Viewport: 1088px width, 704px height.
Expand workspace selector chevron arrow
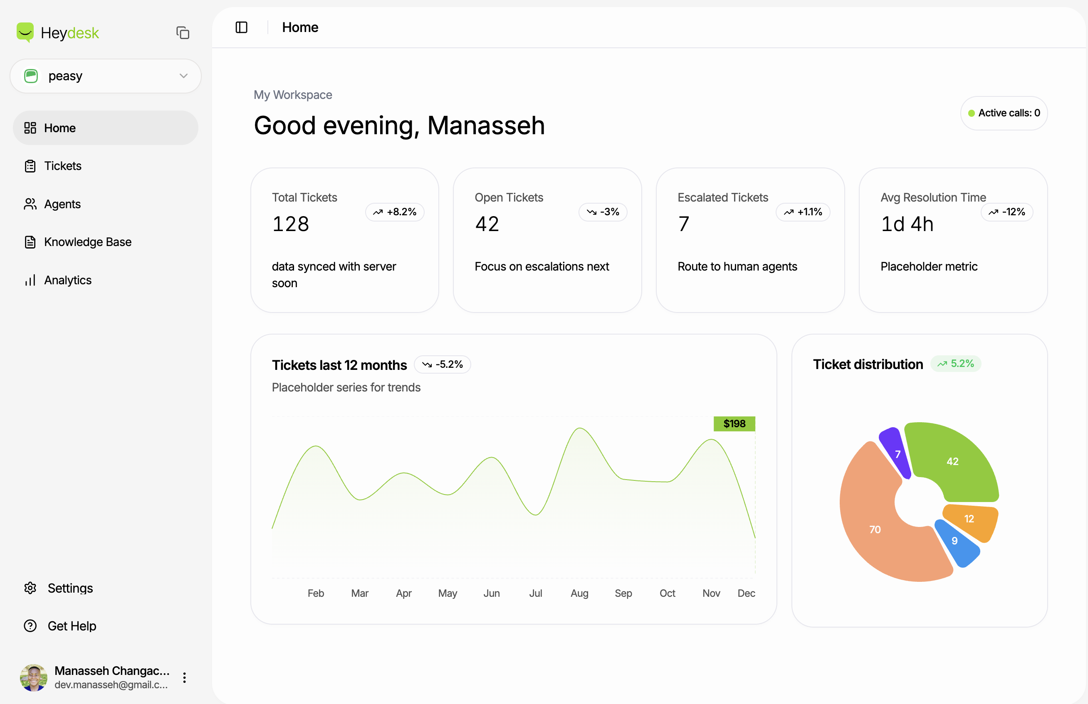click(x=184, y=76)
